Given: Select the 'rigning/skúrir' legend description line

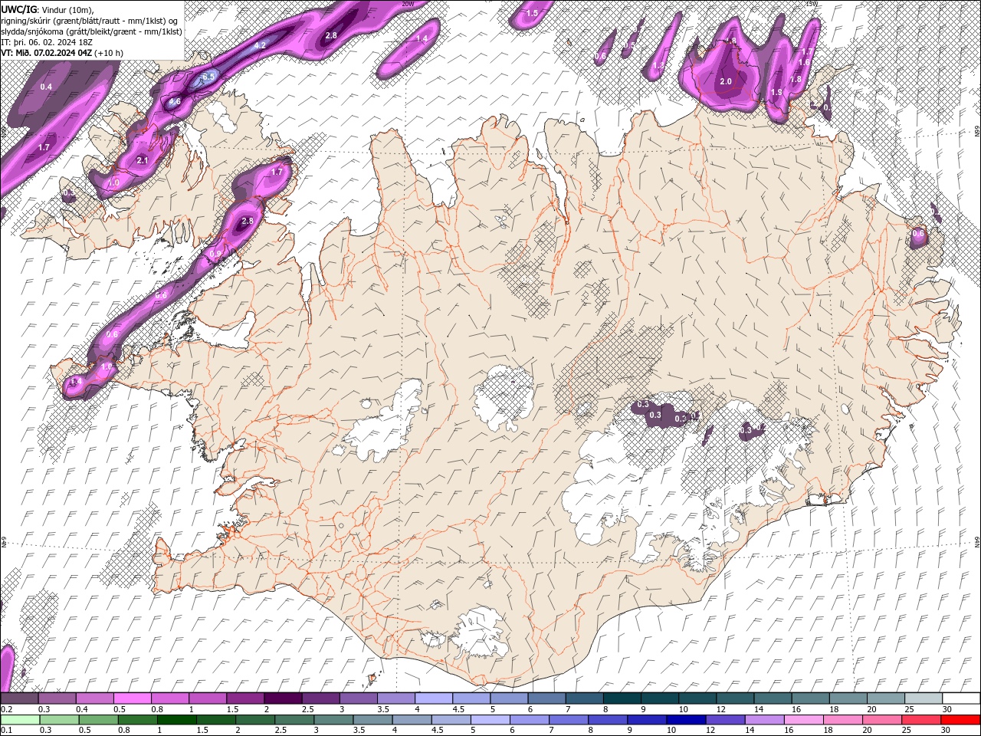Looking at the screenshot, I should click(x=91, y=20).
